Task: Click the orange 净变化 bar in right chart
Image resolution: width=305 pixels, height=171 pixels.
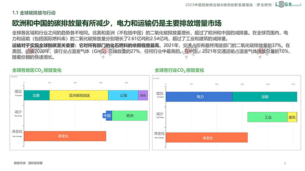Action: pyautogui.click(x=207, y=138)
